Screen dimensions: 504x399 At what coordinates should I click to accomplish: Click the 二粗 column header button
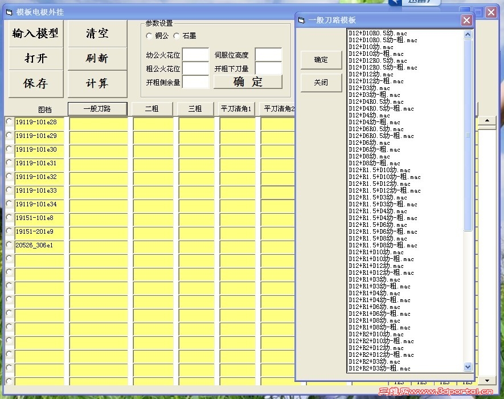coord(152,109)
